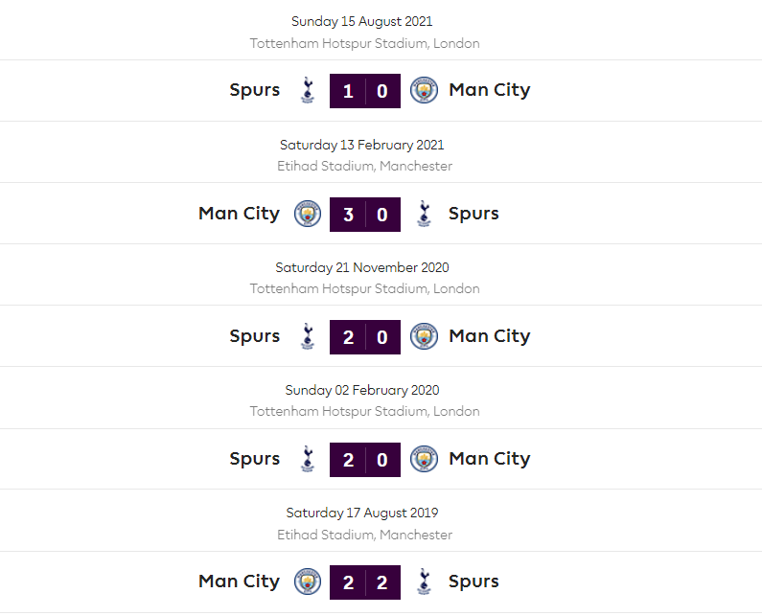Click Man City badge in 21 November 2020 match

pos(424,336)
